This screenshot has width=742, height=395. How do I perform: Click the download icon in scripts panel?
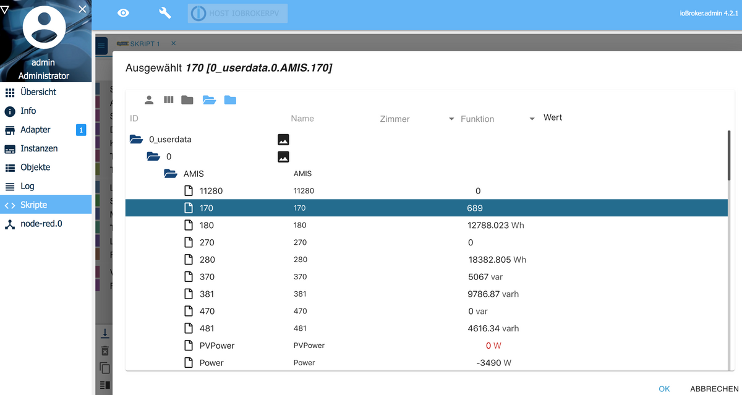tap(105, 333)
